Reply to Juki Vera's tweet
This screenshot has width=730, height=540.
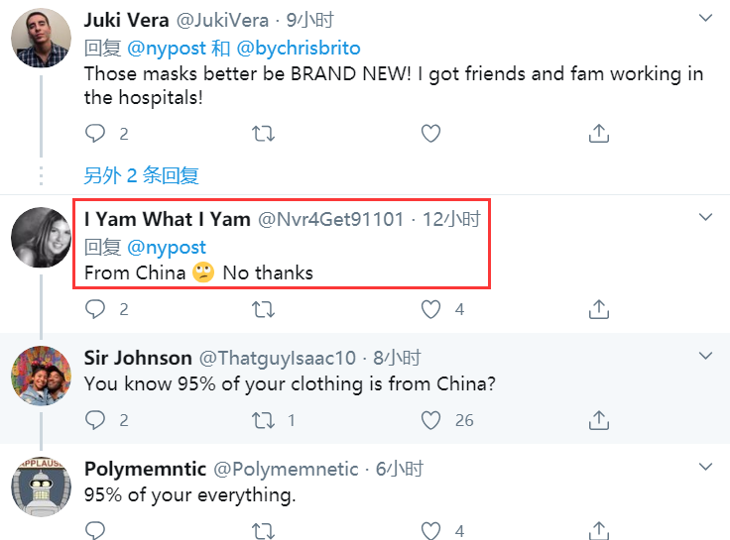(95, 134)
